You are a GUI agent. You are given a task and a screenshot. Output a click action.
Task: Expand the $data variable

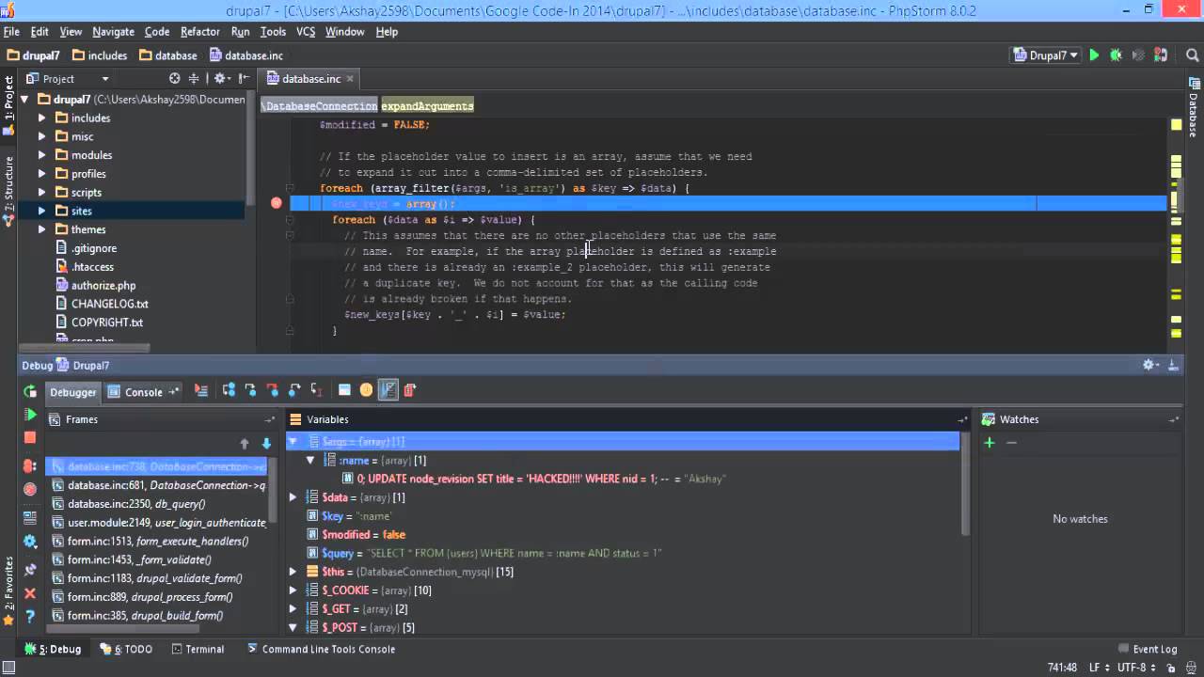point(293,497)
